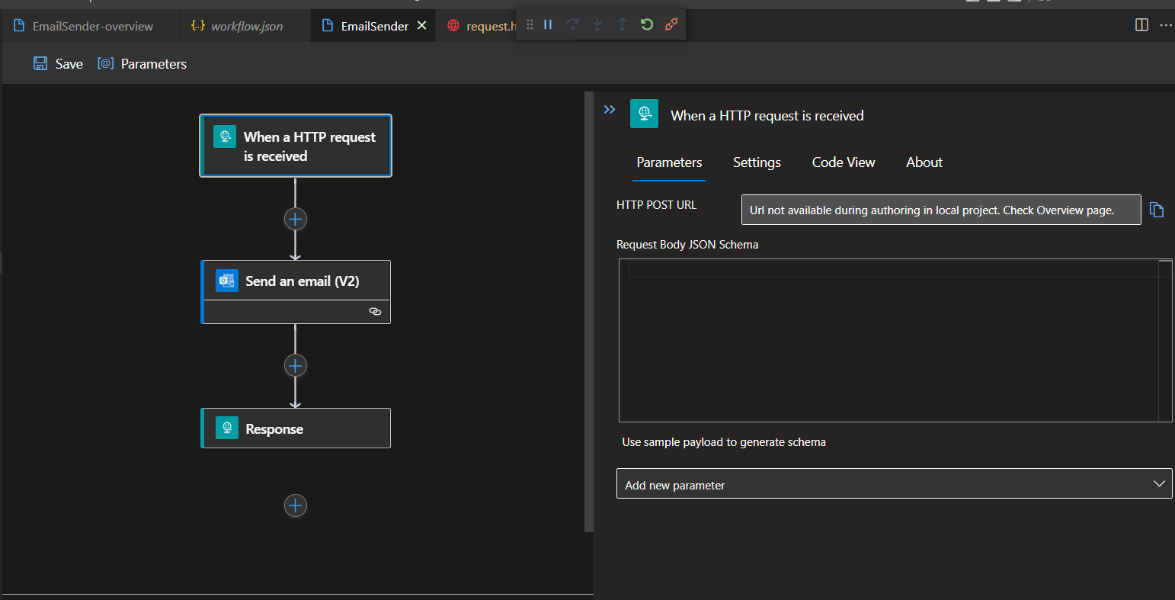The image size is (1175, 600).
Task: Switch to the Code View tab
Action: (x=843, y=162)
